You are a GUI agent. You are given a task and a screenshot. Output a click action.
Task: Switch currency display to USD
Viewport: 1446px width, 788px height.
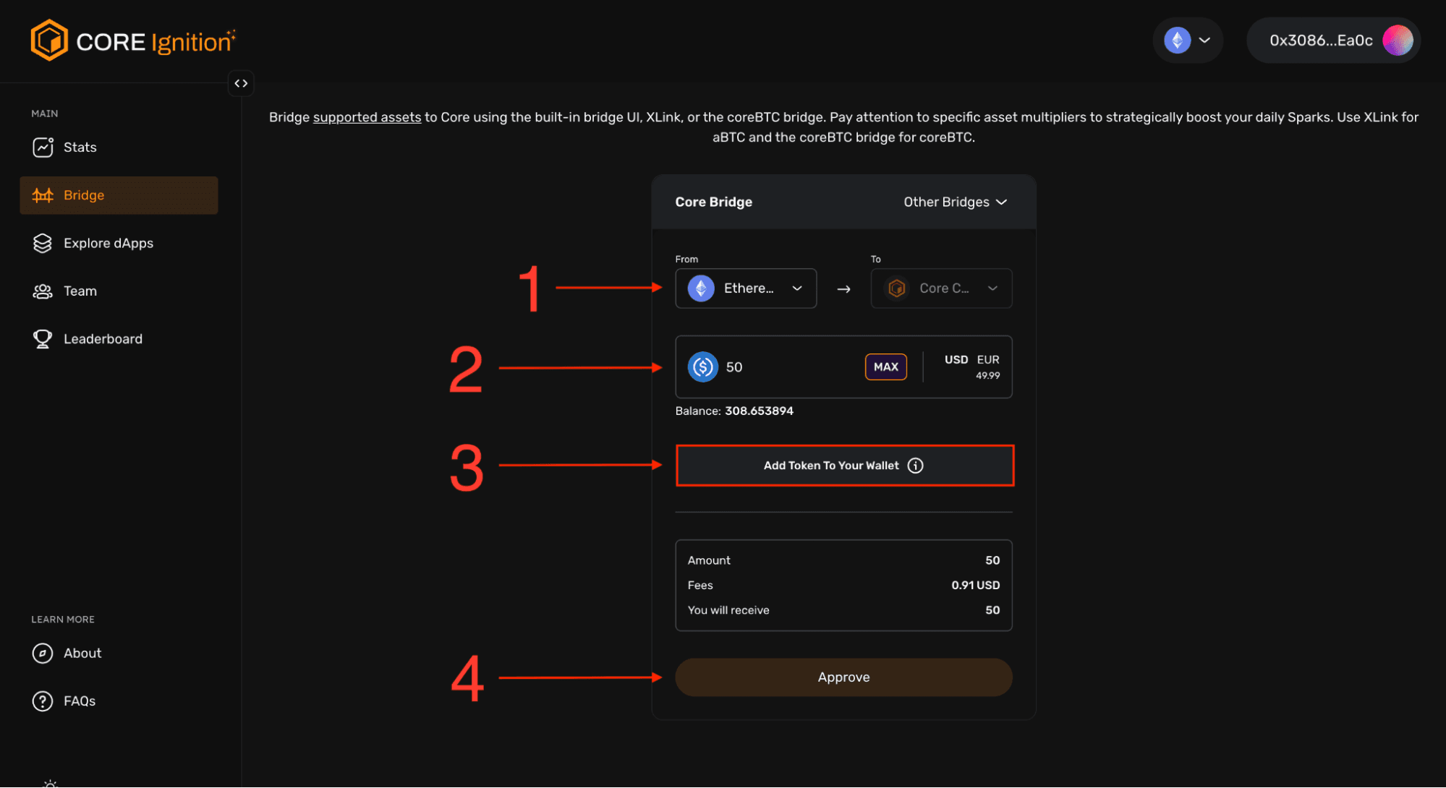(956, 359)
